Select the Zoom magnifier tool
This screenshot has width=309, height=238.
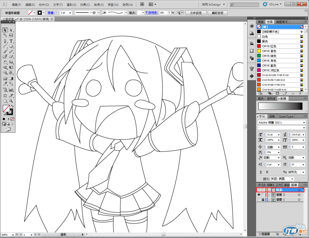pos(11,101)
